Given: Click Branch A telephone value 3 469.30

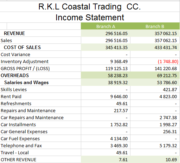Looking at the screenshot, I should pyautogui.click(x=119, y=146).
